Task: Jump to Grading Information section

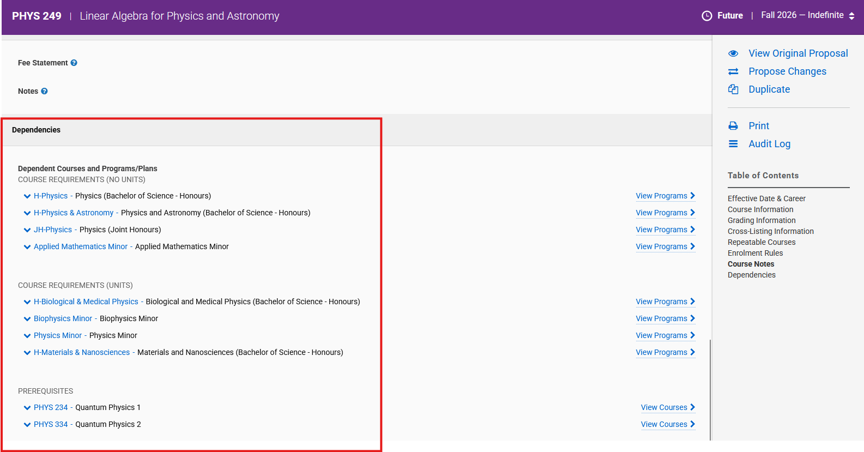Action: (762, 220)
